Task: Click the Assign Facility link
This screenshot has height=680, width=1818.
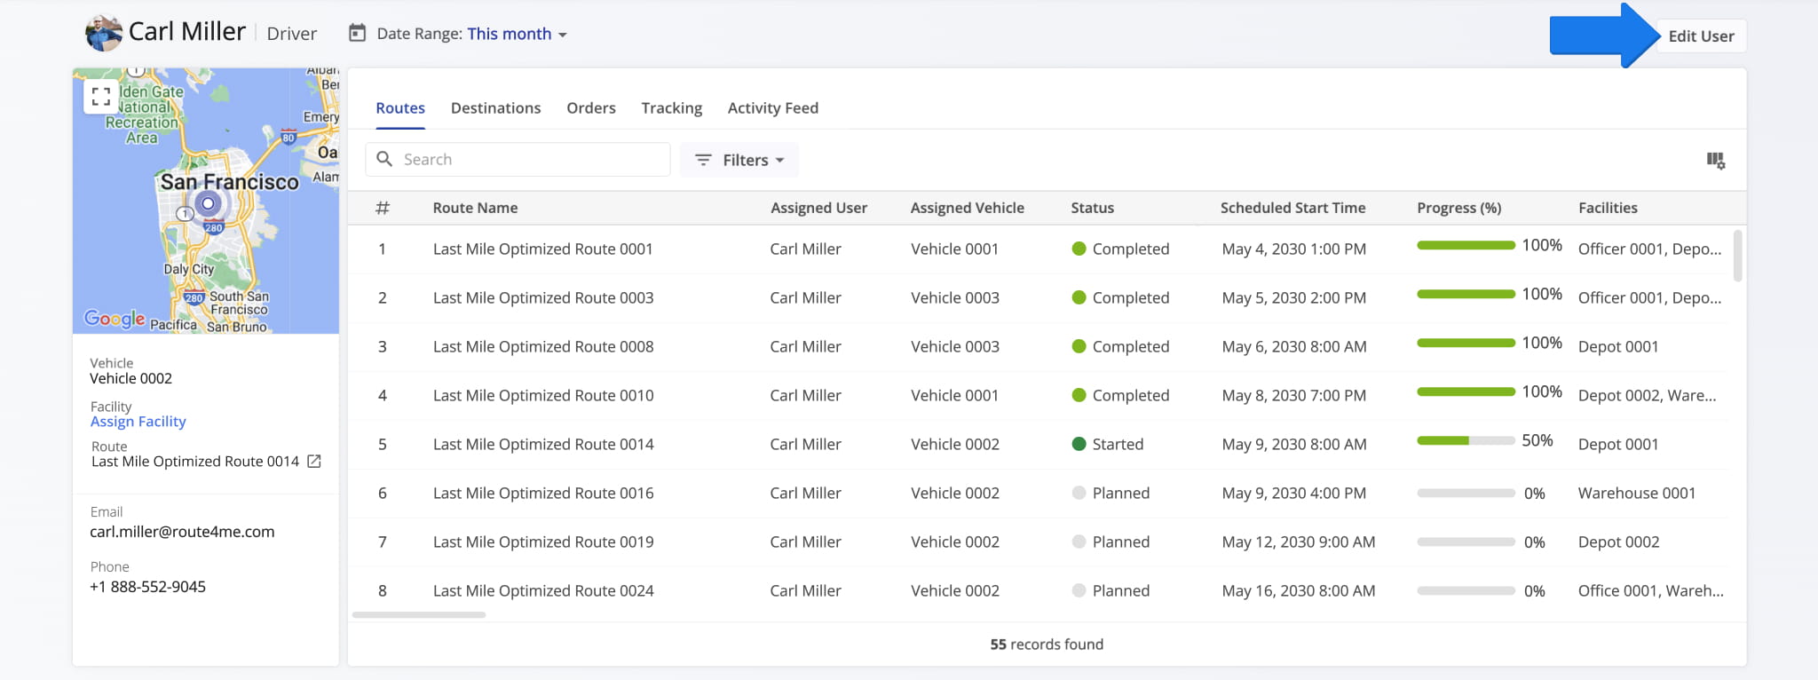Action: point(138,422)
